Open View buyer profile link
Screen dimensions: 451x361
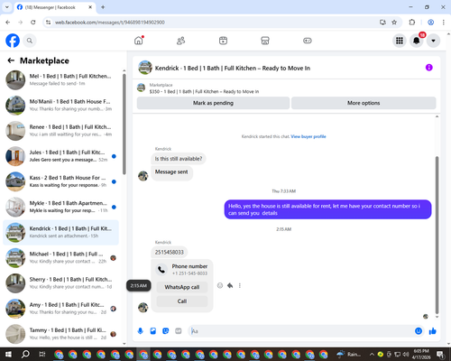coord(308,136)
